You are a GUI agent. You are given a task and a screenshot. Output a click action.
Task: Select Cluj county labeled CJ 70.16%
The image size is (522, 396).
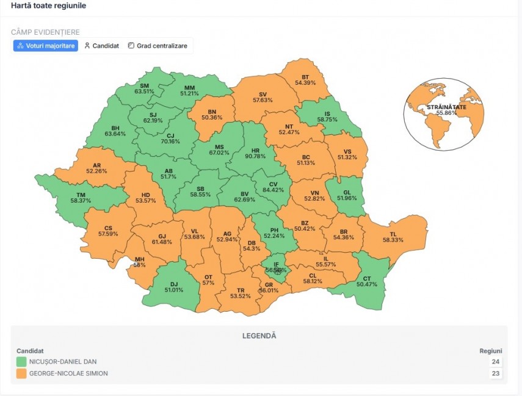click(170, 139)
